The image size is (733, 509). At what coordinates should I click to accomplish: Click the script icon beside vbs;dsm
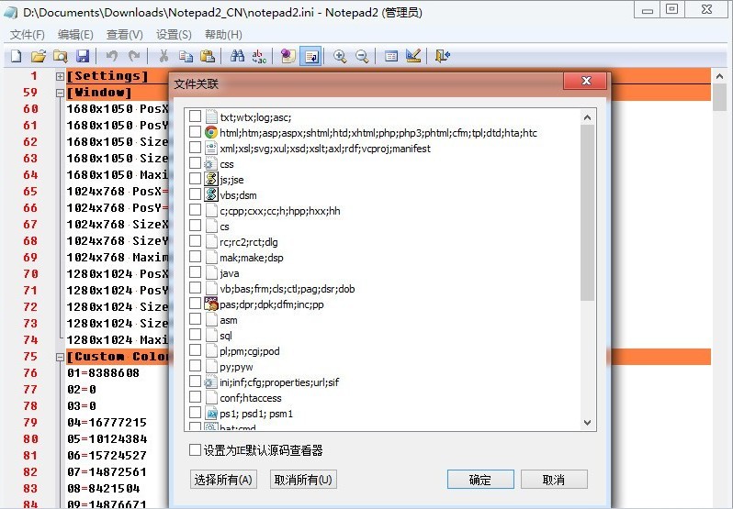click(211, 194)
